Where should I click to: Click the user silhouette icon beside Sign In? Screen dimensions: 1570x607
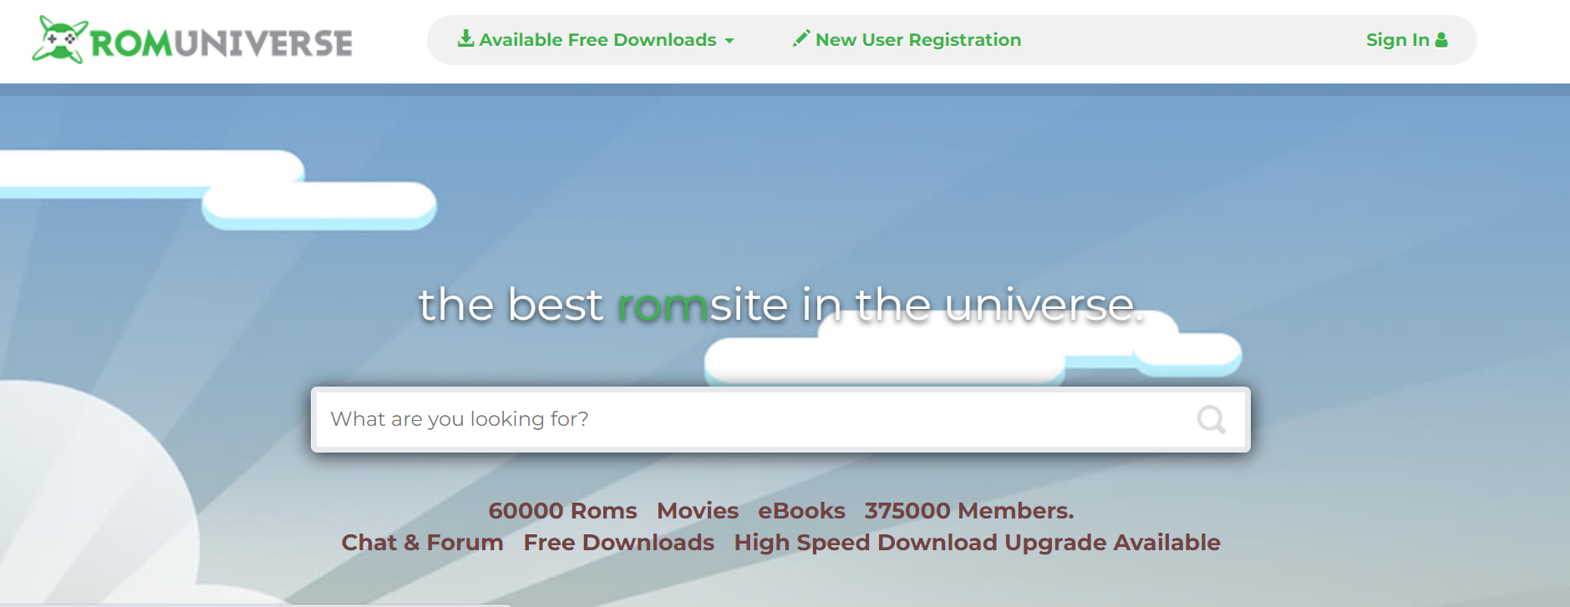1441,40
